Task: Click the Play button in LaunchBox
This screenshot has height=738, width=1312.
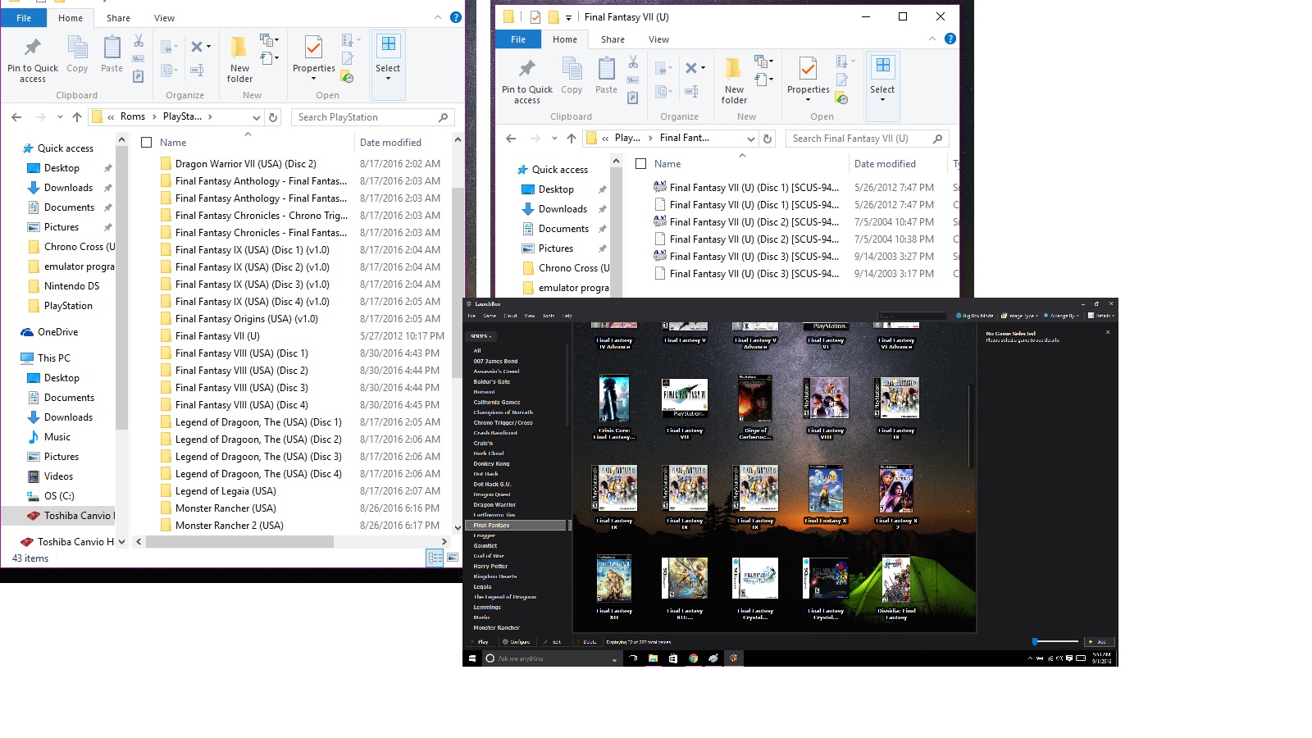Action: (481, 642)
